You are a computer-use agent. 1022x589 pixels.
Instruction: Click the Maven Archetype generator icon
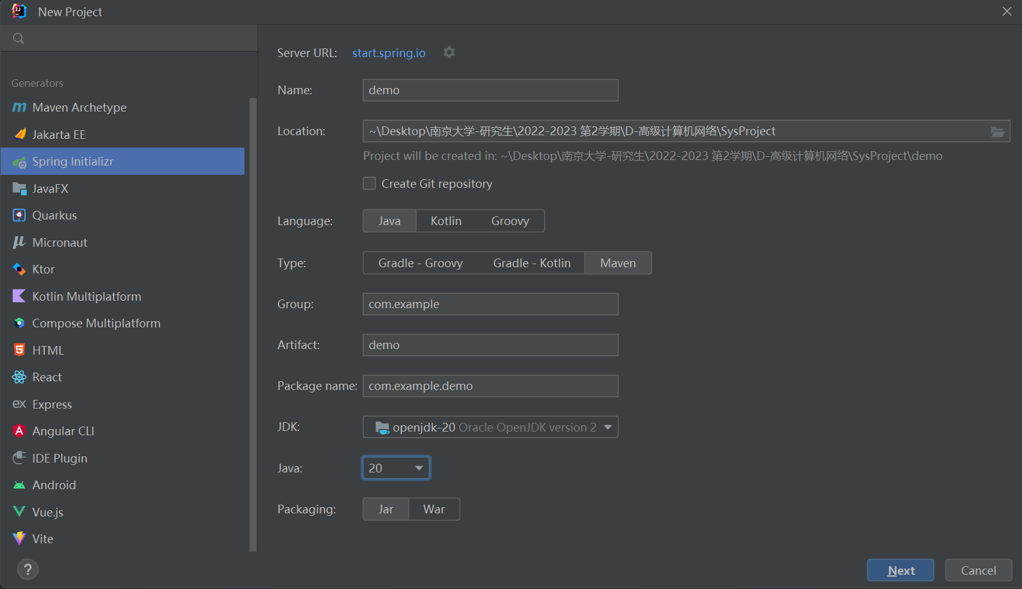tap(19, 107)
